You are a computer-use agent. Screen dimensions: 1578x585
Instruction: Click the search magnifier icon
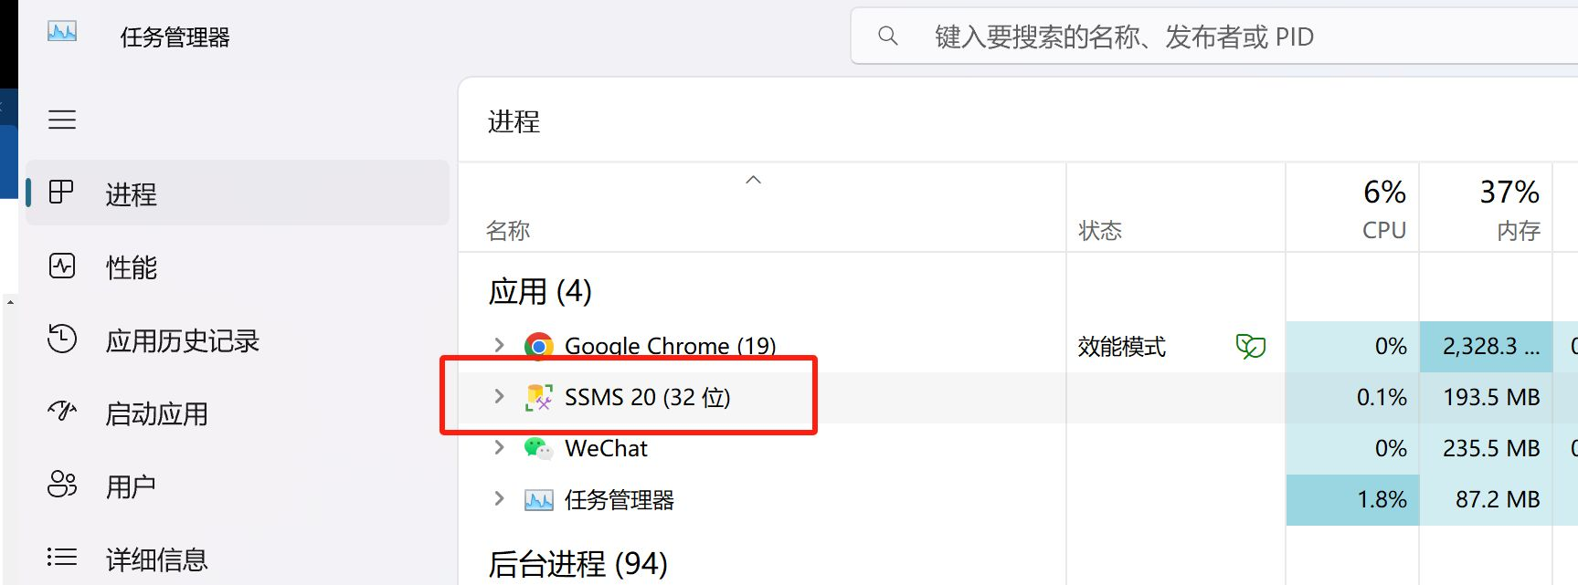tap(888, 37)
